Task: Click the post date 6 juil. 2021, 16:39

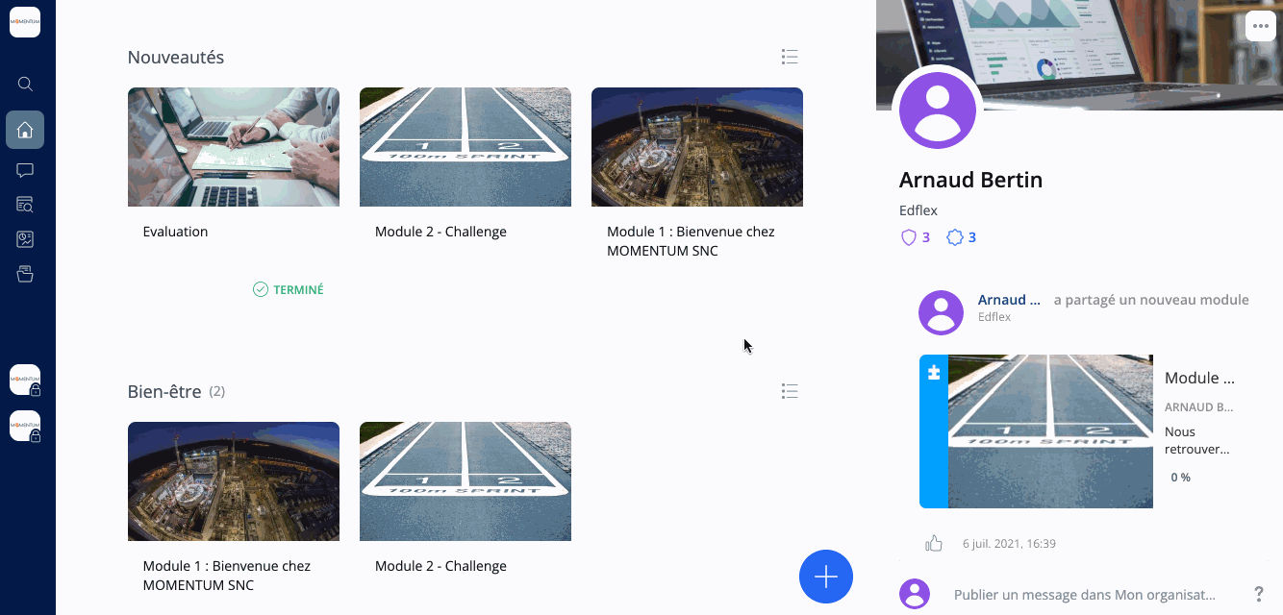Action: (1009, 544)
